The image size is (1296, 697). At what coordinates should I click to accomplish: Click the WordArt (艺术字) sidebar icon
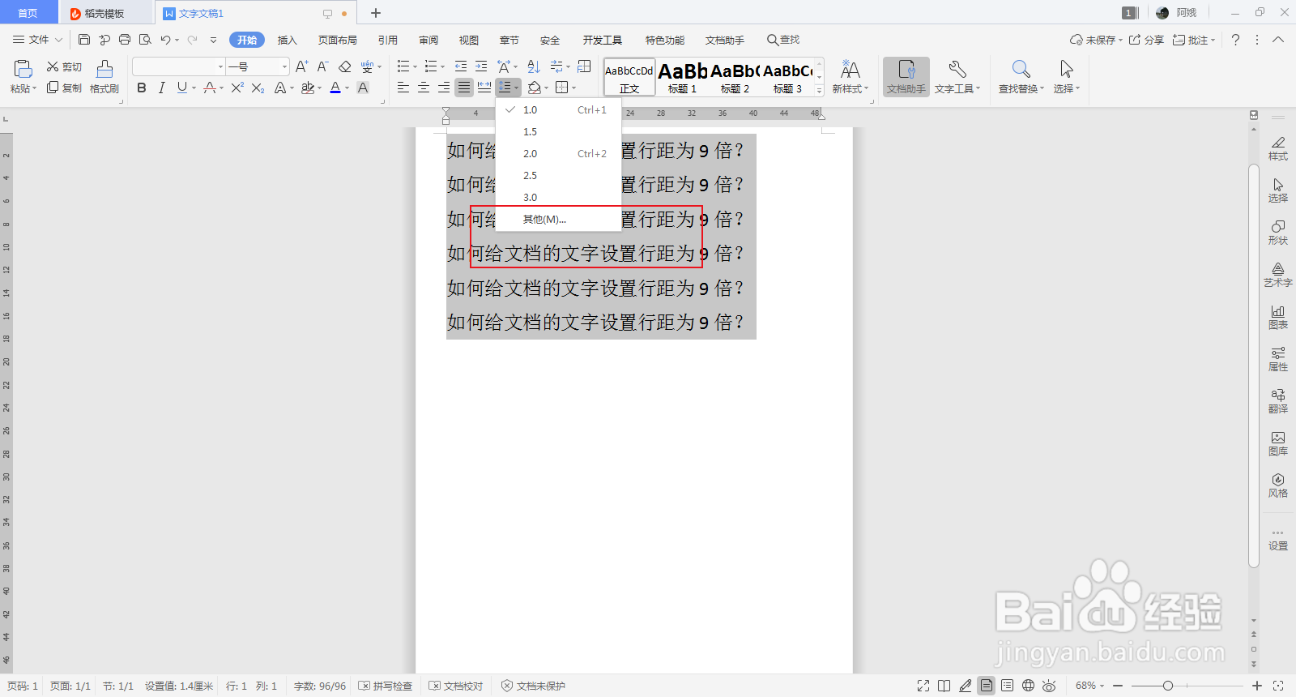(1278, 275)
